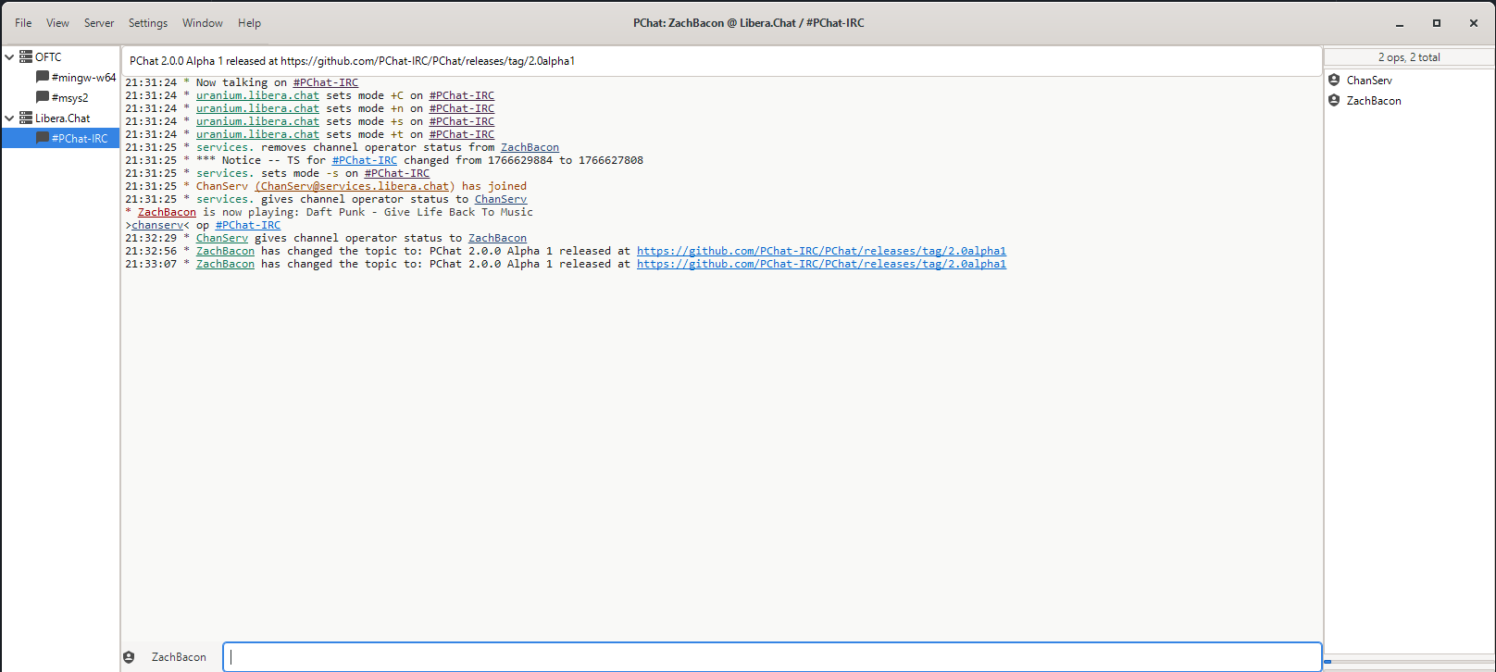Focus the message input field
The width and height of the screenshot is (1496, 672).
[x=772, y=657]
